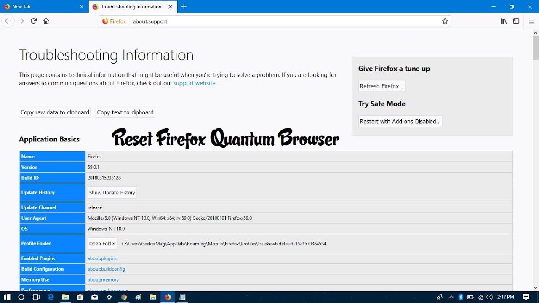Toggle the sidebars icon

pyautogui.click(x=516, y=21)
